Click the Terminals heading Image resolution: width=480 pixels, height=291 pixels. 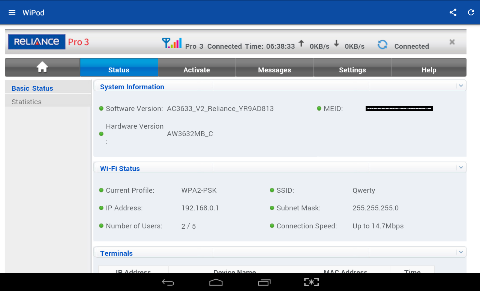(116, 253)
